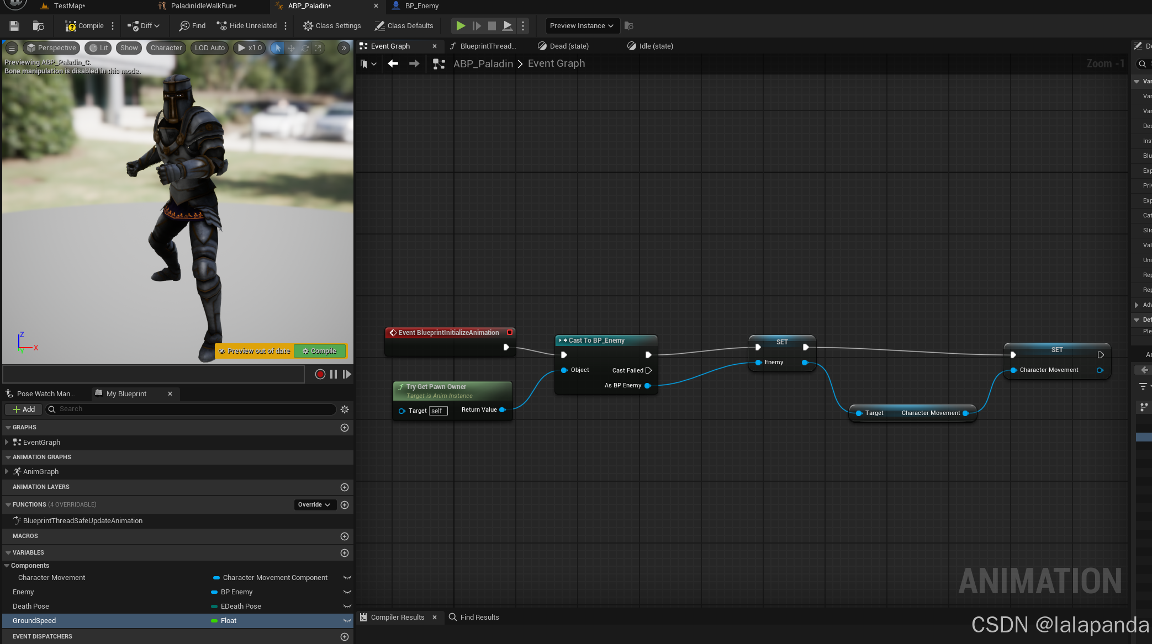Toggle visibility eye for Enemy variable
The height and width of the screenshot is (644, 1152).
pos(347,592)
